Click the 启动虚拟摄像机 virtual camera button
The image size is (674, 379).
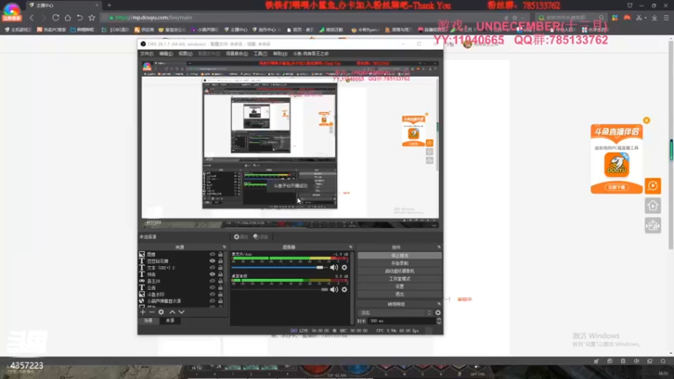[x=399, y=270]
